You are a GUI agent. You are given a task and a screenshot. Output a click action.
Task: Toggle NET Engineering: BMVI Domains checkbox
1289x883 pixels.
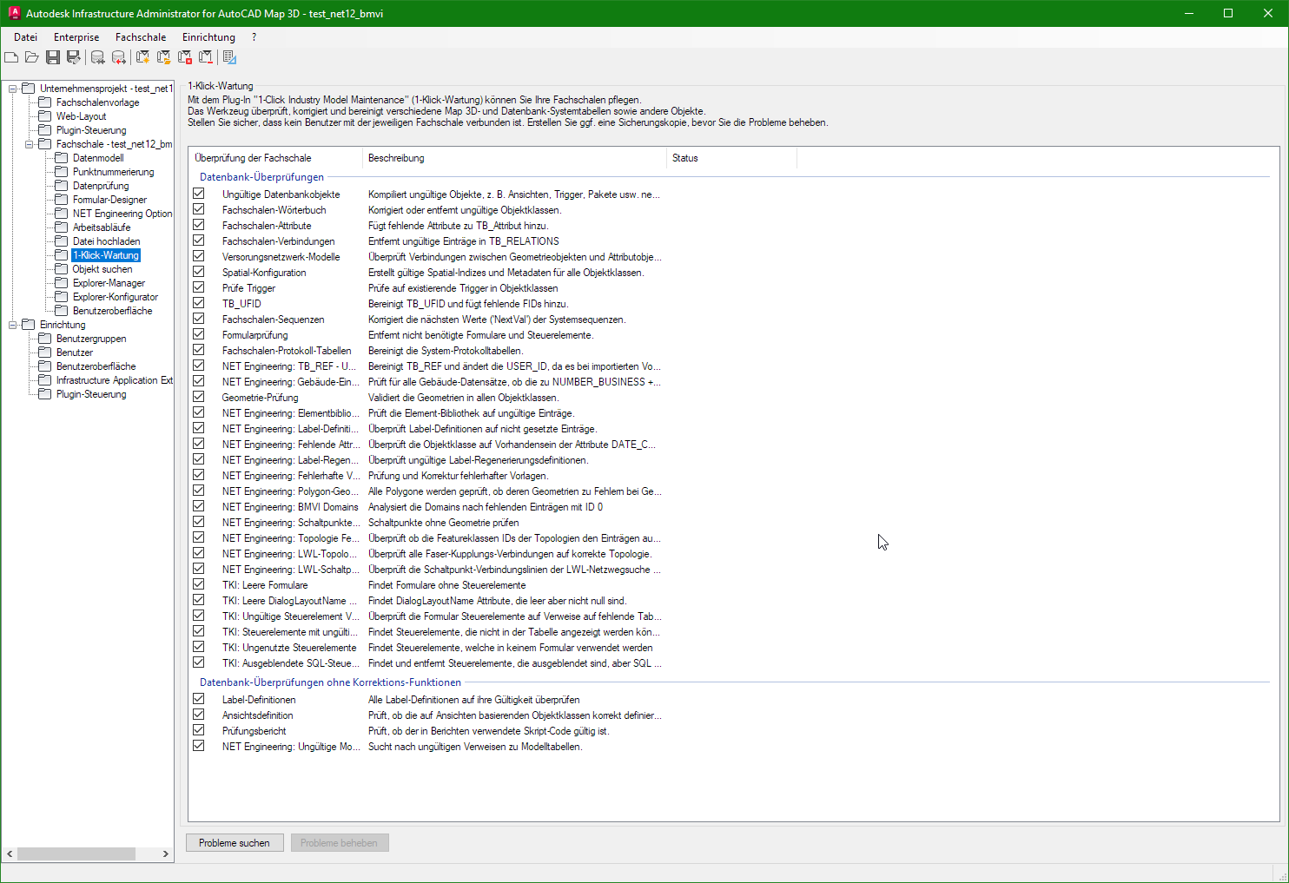[x=199, y=506]
